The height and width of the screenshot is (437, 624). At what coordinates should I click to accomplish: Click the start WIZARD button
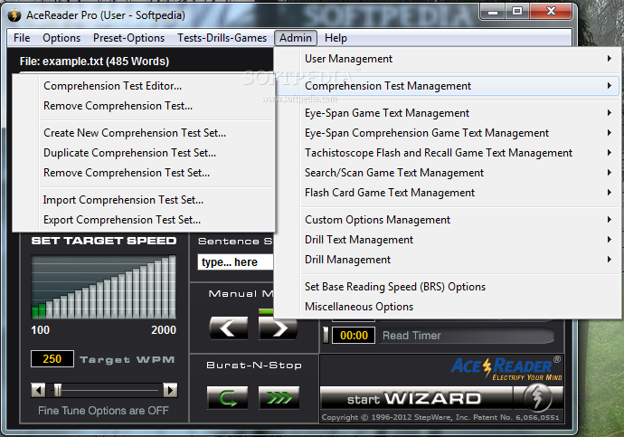pos(416,398)
